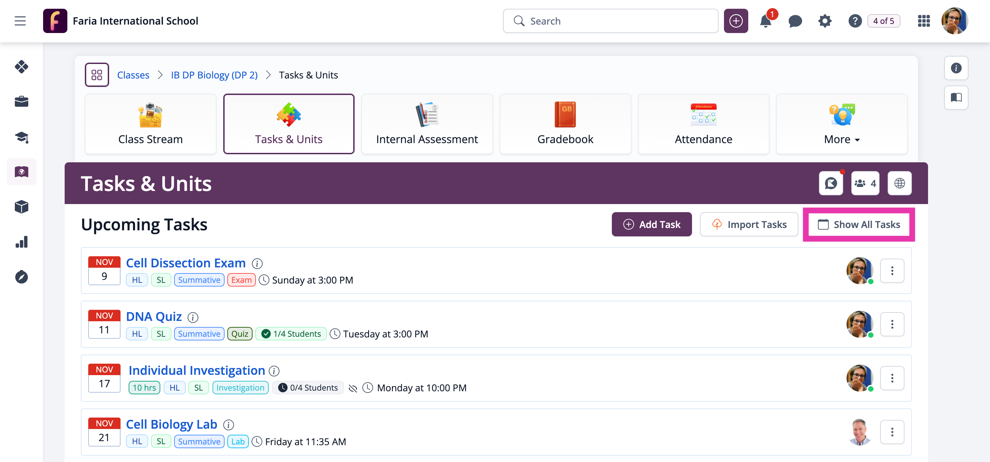Switch to the Gradebook tab
The height and width of the screenshot is (462, 990).
click(x=565, y=124)
